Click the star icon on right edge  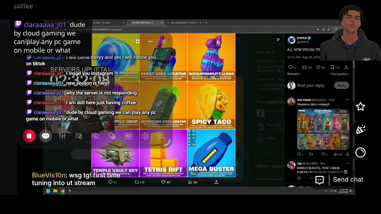360,106
